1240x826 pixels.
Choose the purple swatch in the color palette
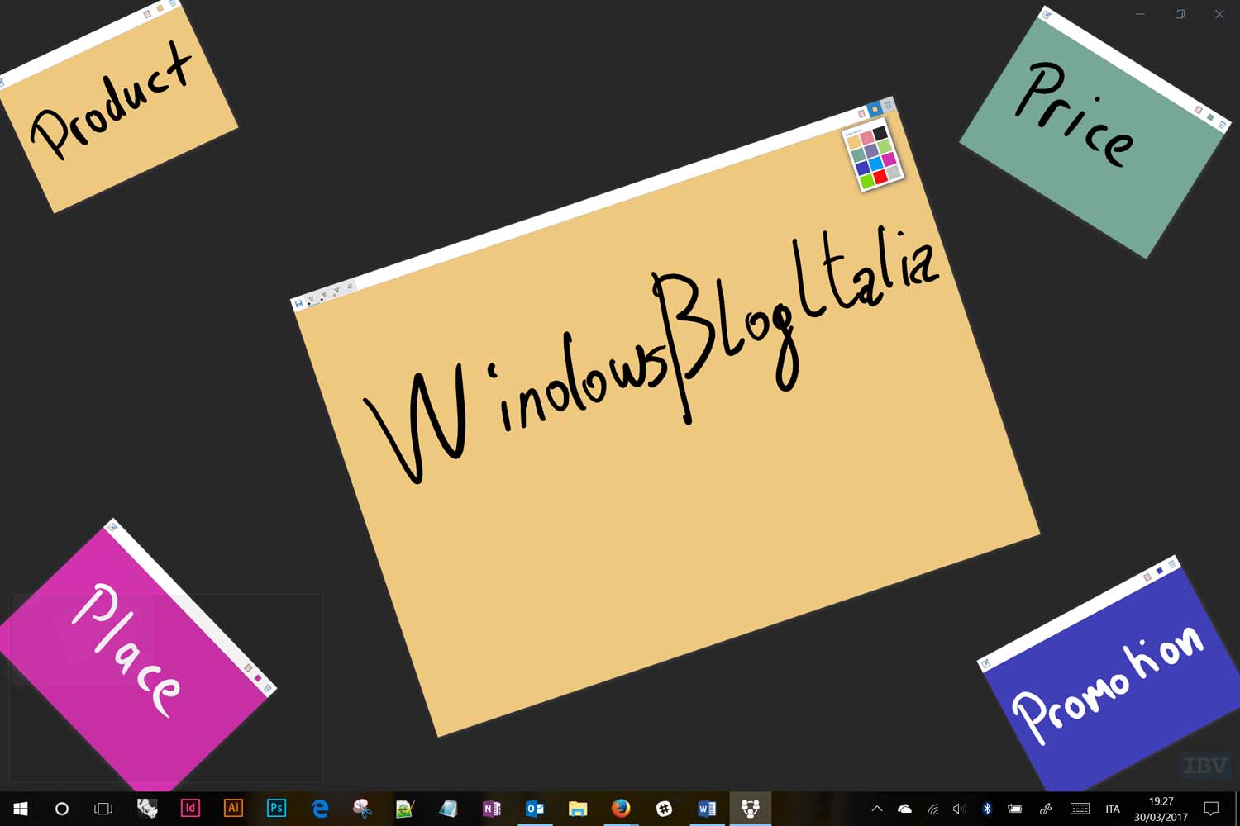point(871,150)
